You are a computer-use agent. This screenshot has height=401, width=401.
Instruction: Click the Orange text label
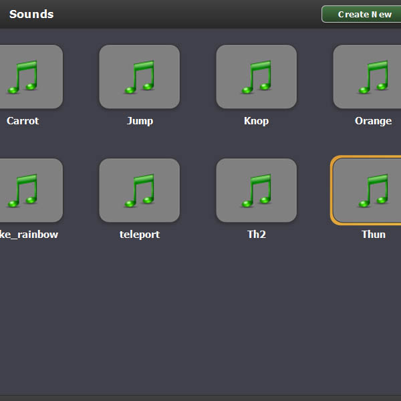(373, 121)
